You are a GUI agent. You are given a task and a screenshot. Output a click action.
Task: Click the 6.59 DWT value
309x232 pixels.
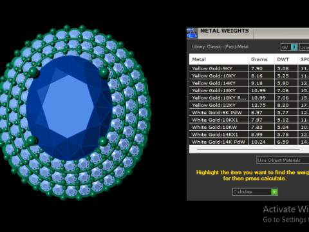tap(283, 142)
